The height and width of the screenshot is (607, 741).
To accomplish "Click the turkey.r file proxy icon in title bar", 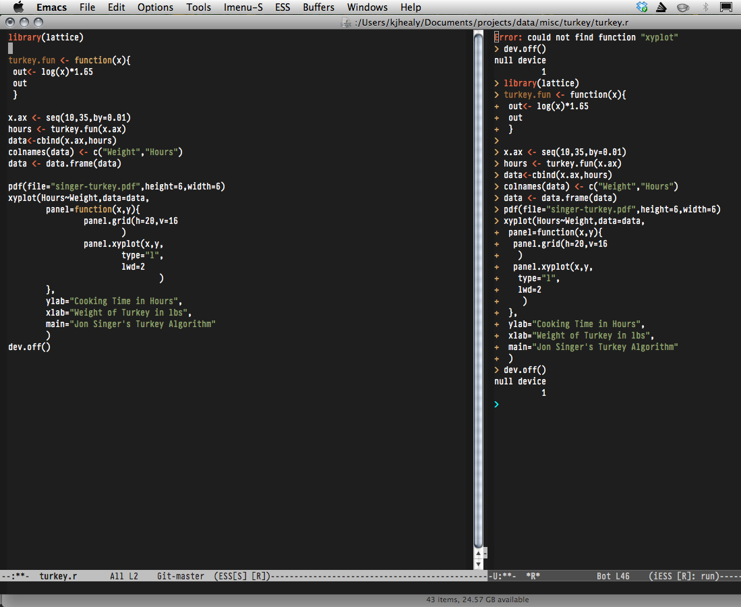I will (347, 22).
